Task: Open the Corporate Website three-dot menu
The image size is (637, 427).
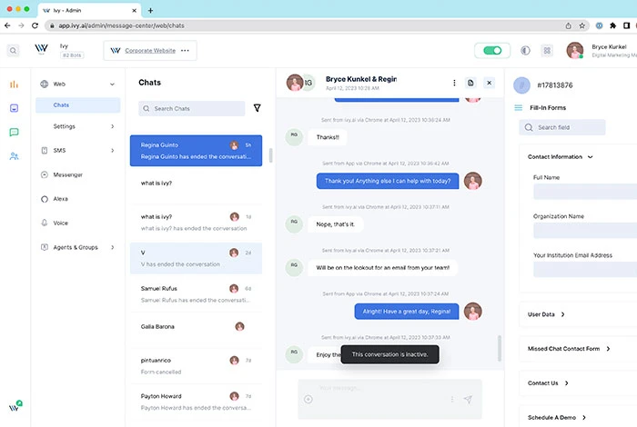Action: pyautogui.click(x=185, y=51)
